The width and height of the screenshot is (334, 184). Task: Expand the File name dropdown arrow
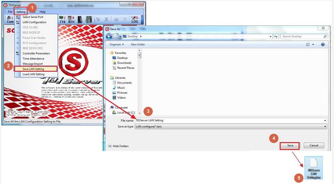tap(325, 120)
